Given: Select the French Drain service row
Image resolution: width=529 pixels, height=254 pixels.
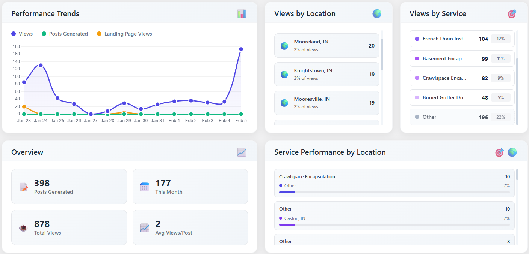Looking at the screenshot, I should [462, 39].
